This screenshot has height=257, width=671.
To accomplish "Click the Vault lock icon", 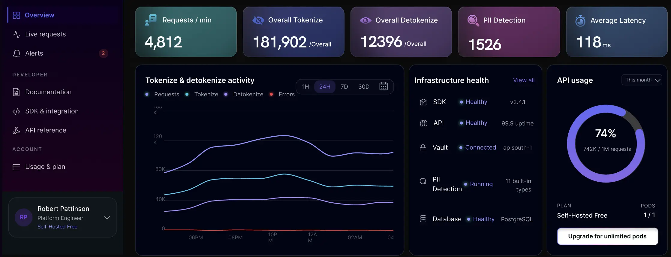I will pyautogui.click(x=423, y=148).
